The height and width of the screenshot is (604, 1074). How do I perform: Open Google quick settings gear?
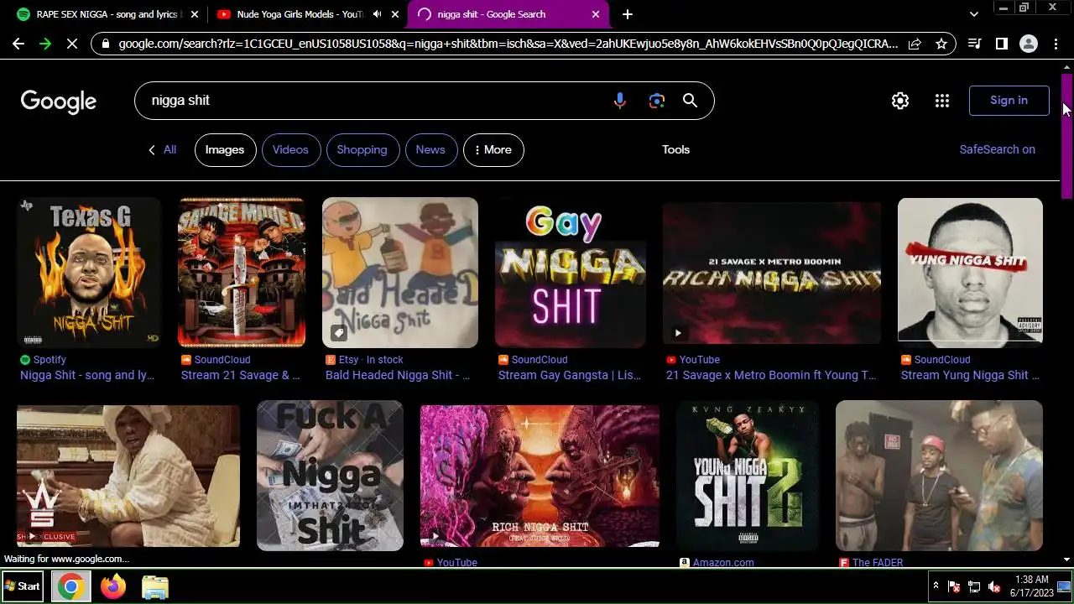[900, 101]
